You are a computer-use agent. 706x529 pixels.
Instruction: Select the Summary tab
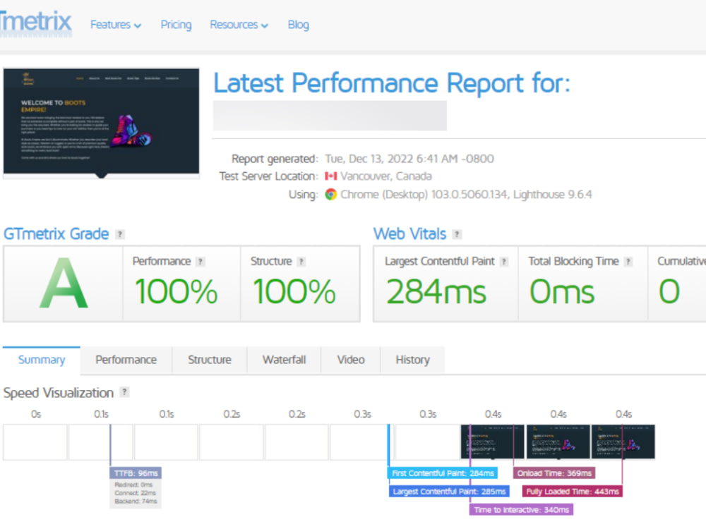[42, 360]
